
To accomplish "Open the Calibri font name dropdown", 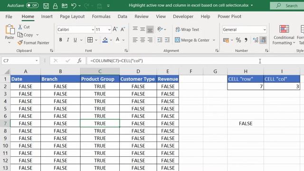I will [93, 29].
